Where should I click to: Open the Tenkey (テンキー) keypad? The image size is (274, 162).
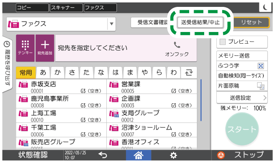point(25,48)
